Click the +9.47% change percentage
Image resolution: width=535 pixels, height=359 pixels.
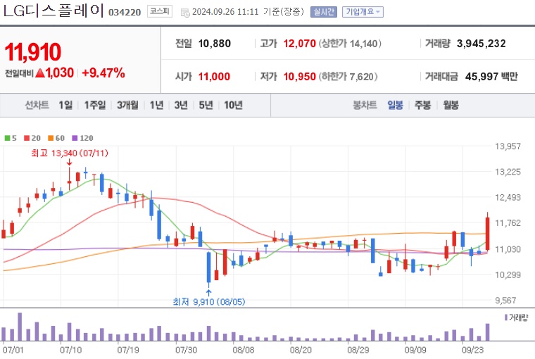pyautogui.click(x=103, y=73)
